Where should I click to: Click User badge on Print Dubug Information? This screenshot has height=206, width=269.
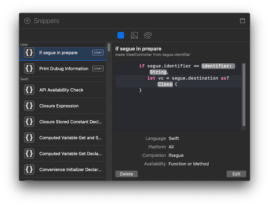pos(98,68)
